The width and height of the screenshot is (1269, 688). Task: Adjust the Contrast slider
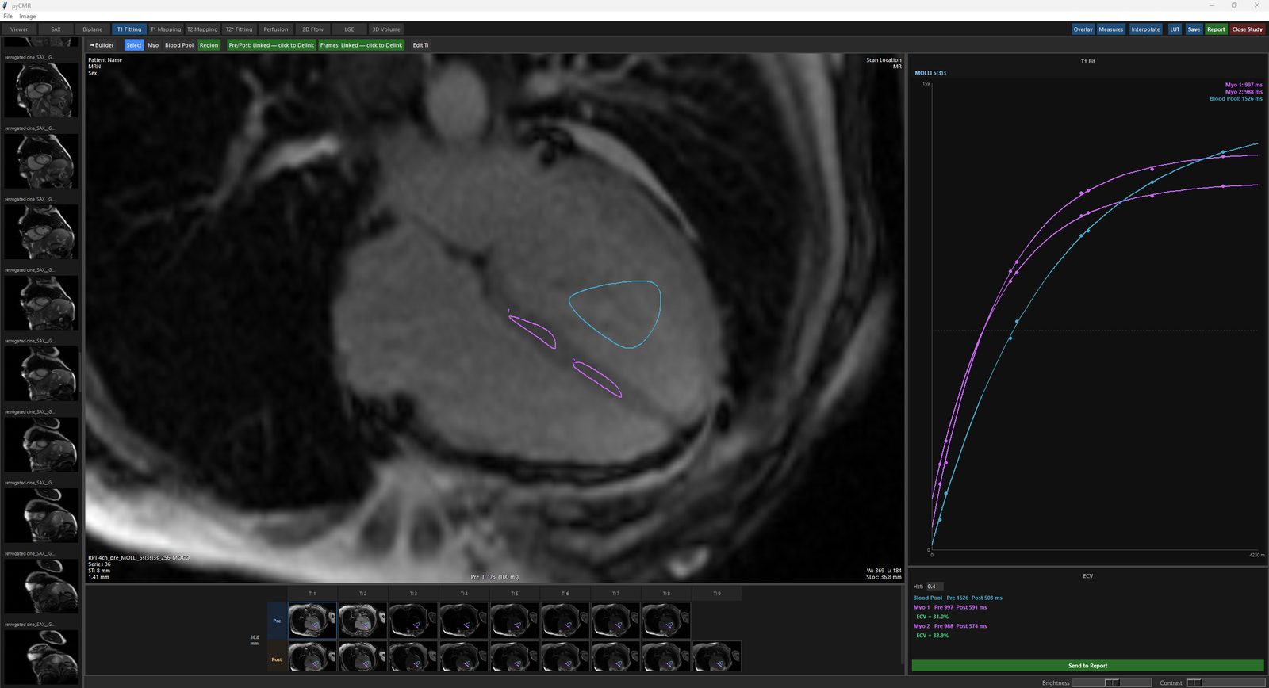(1225, 682)
